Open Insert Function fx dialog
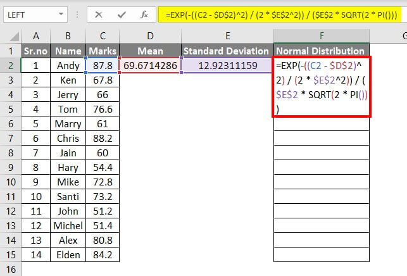Image resolution: width=407 pixels, height=276 pixels. pyautogui.click(x=144, y=15)
